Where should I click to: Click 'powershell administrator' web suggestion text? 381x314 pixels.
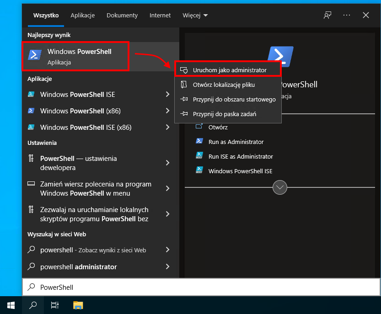tap(79, 267)
